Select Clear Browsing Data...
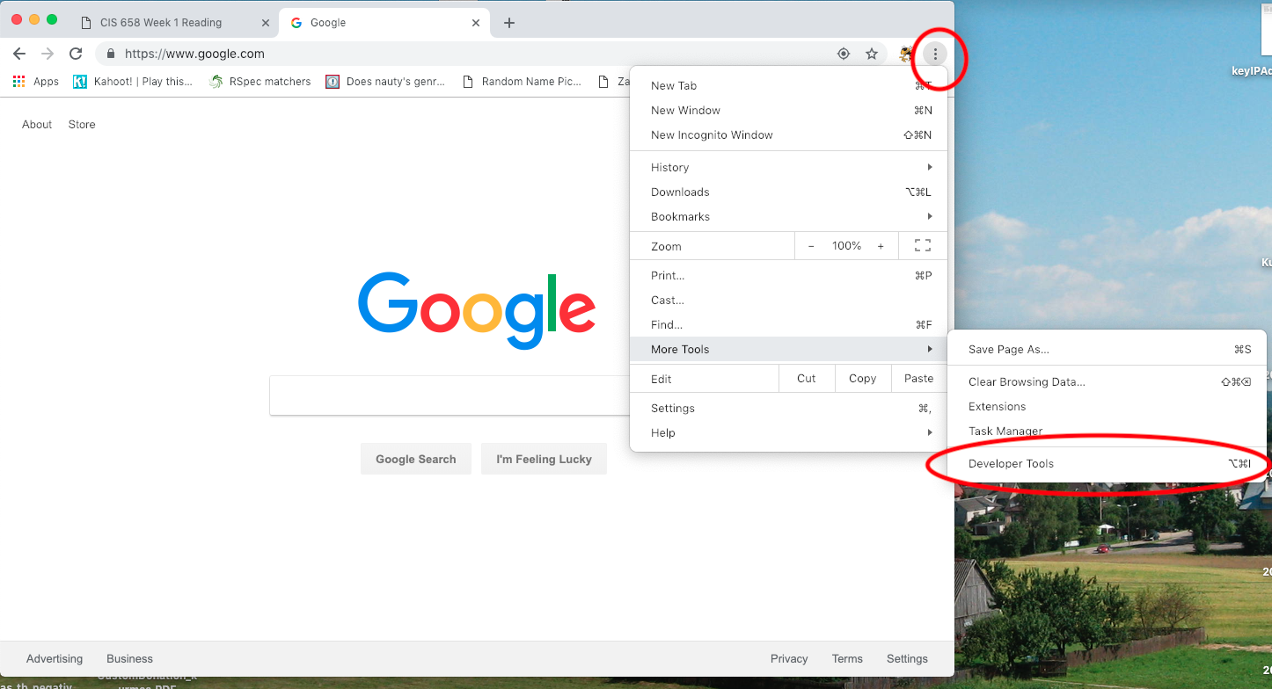 [x=1107, y=381]
